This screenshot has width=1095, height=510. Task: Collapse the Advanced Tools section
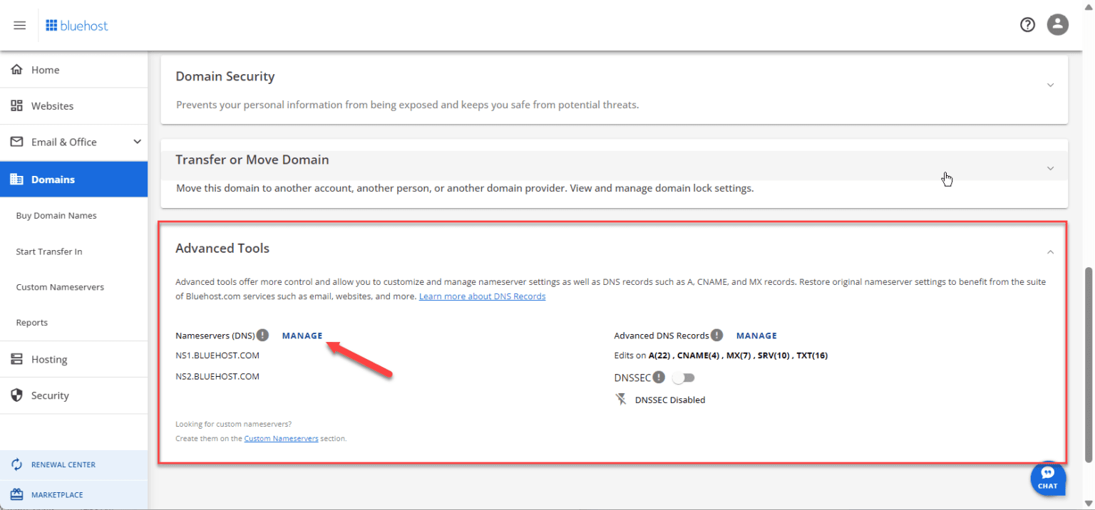pos(1050,251)
